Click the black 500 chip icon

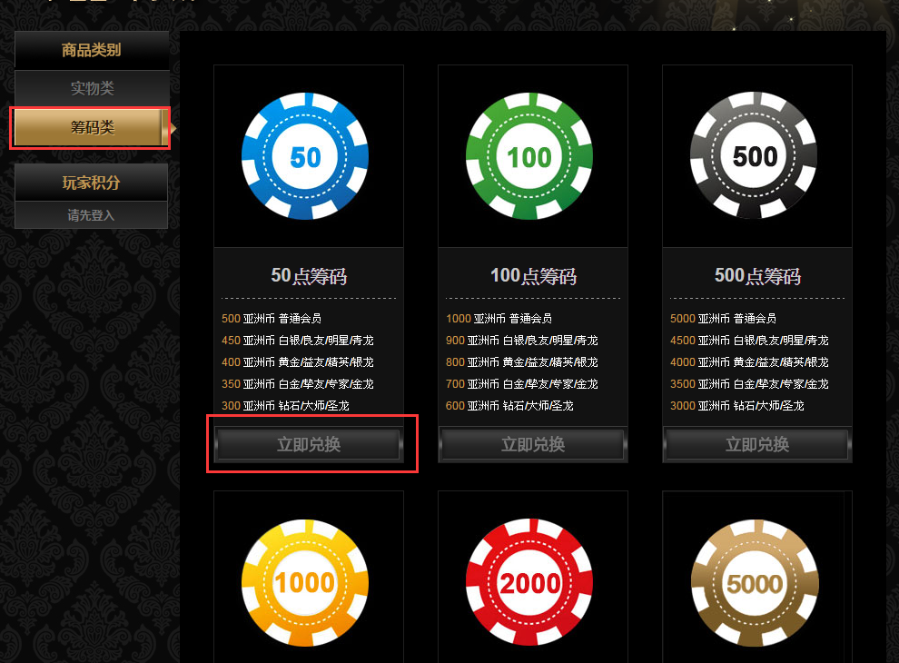pyautogui.click(x=754, y=155)
